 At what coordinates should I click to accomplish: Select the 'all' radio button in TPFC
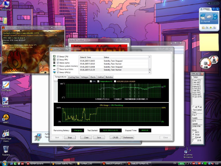(194, 107)
